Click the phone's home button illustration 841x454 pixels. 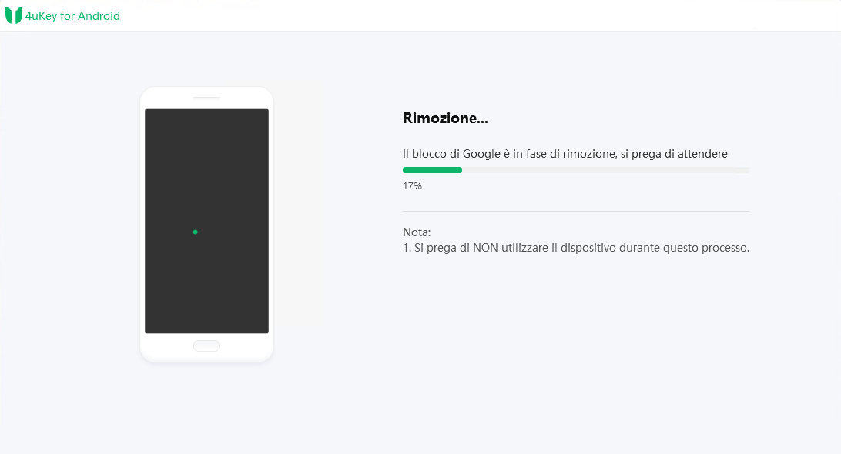(x=206, y=346)
